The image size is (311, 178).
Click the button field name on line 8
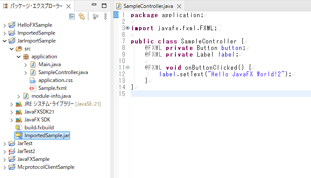[x=231, y=48]
